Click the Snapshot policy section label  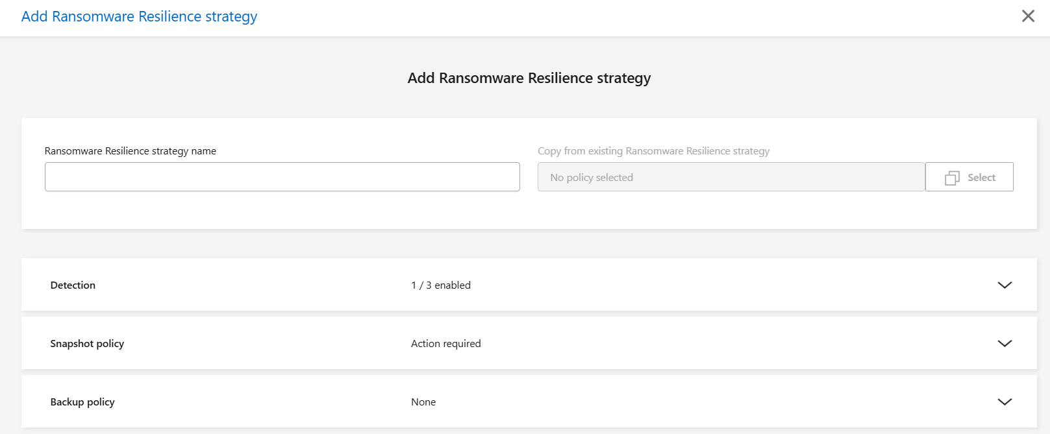click(87, 343)
